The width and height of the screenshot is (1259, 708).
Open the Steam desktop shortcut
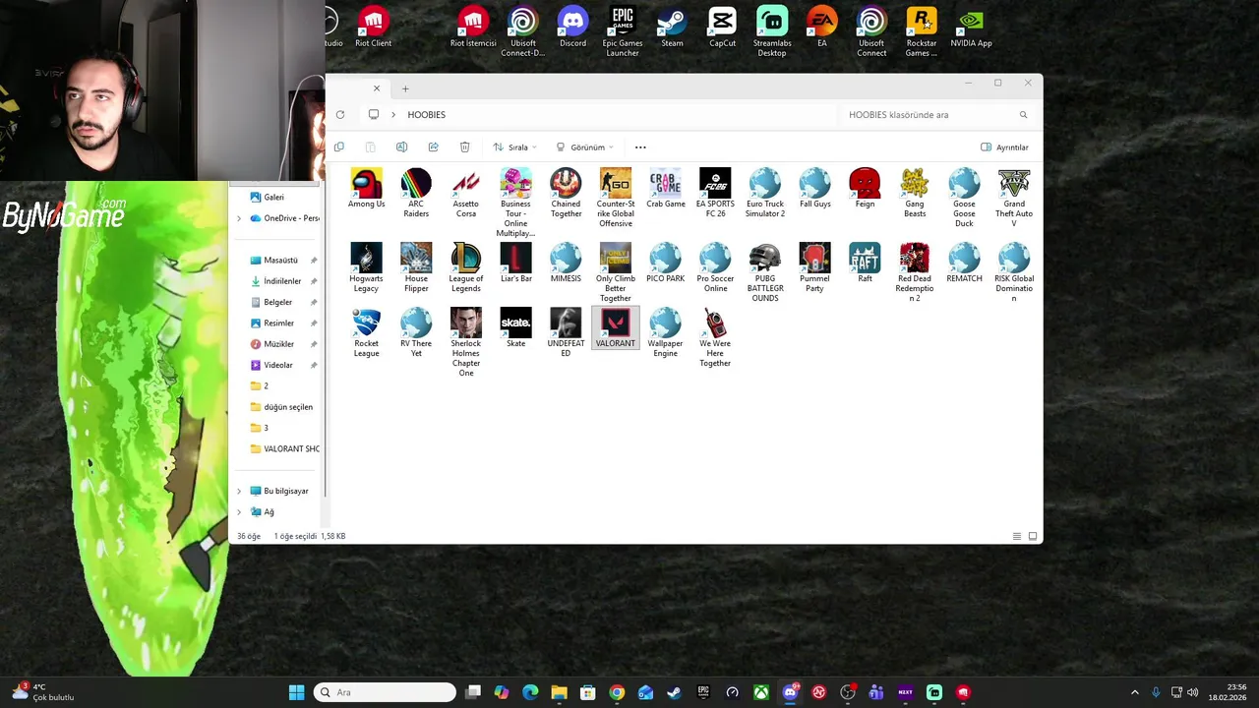[672, 28]
